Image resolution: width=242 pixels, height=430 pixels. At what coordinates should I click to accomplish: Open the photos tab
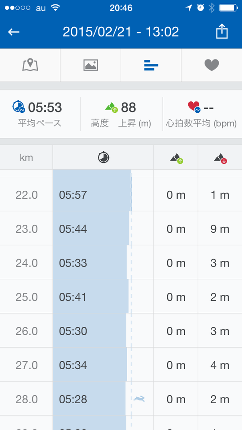[x=91, y=65]
